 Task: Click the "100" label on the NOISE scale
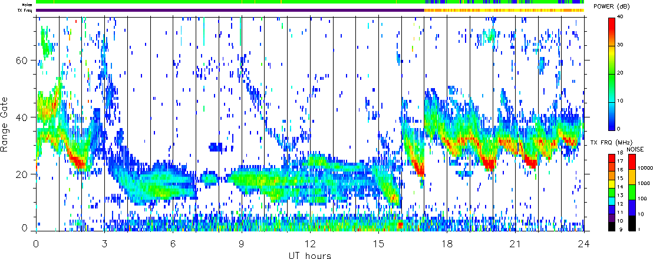coord(644,199)
